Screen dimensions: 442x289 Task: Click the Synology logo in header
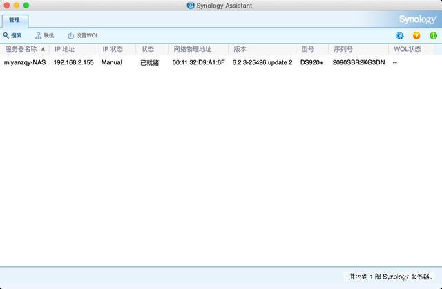pyautogui.click(x=418, y=19)
